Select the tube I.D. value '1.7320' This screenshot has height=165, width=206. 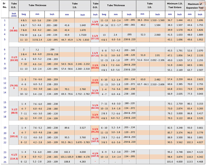click(x=83, y=35)
